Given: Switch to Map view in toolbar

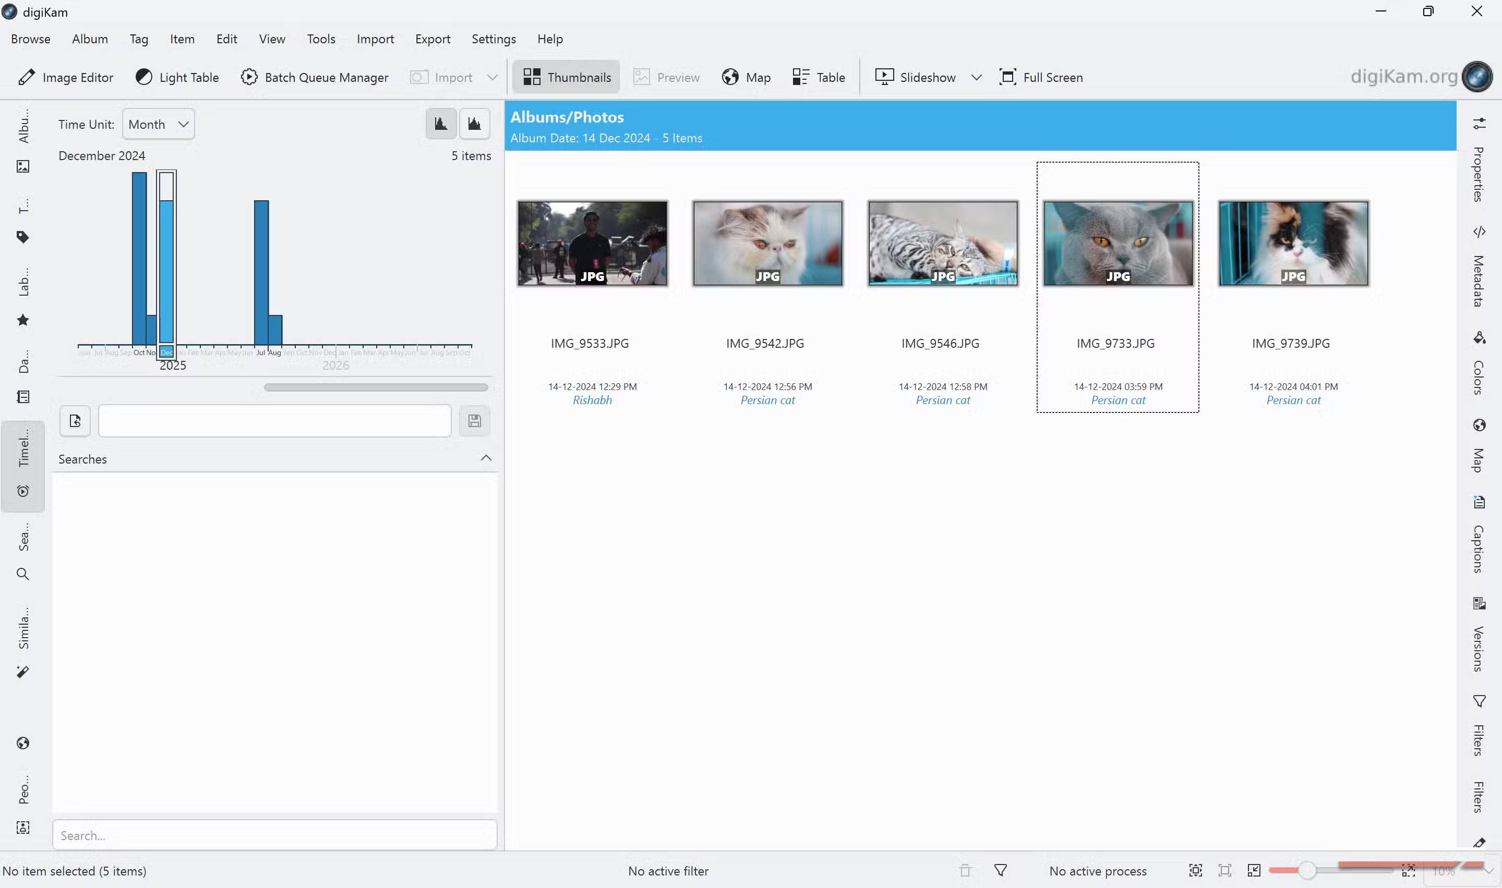Looking at the screenshot, I should click(x=746, y=77).
